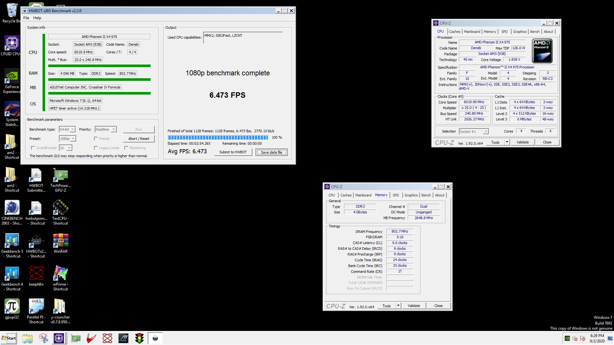Open the Priority Realtime dropdown
Image resolution: width=614 pixels, height=345 pixels.
click(x=106, y=129)
